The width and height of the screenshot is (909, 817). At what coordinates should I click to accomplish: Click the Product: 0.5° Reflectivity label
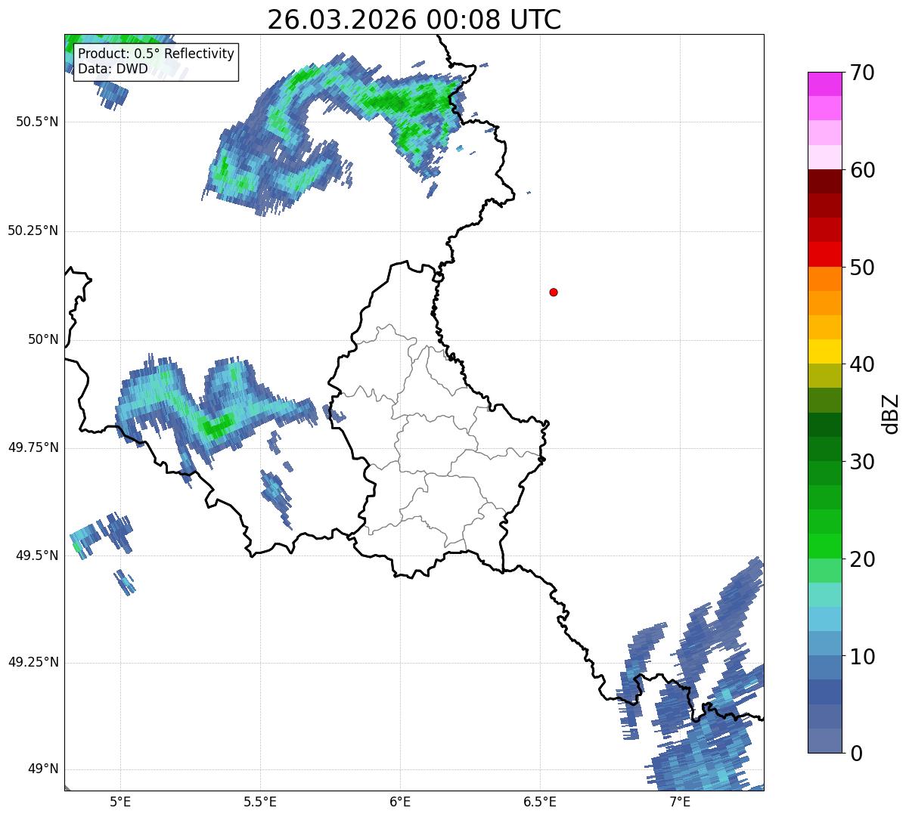(x=157, y=54)
